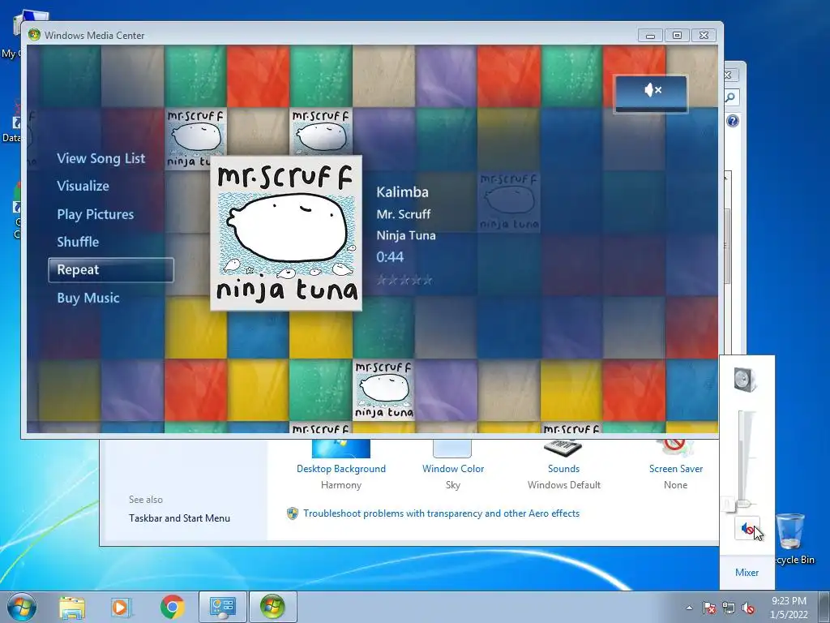Screen dimensions: 830x623
Task: Click the speaker device icon in volume popup
Action: (747, 380)
